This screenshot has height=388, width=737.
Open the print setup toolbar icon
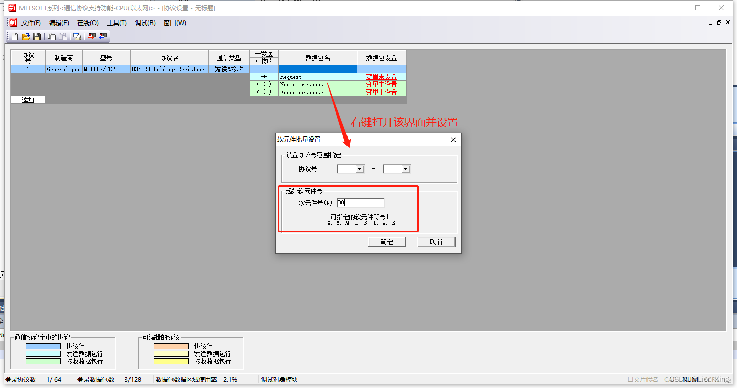(77, 36)
